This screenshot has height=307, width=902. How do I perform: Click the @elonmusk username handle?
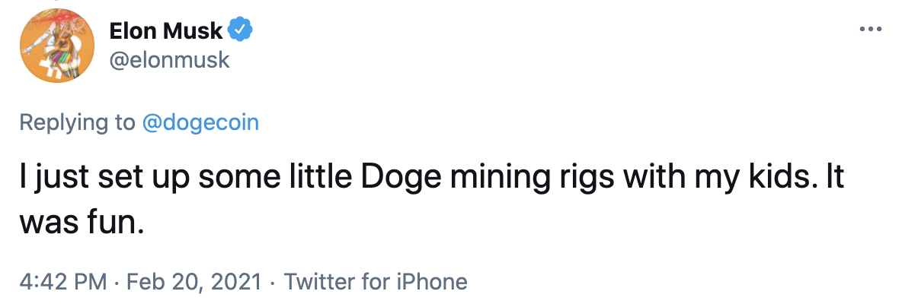coord(169,59)
